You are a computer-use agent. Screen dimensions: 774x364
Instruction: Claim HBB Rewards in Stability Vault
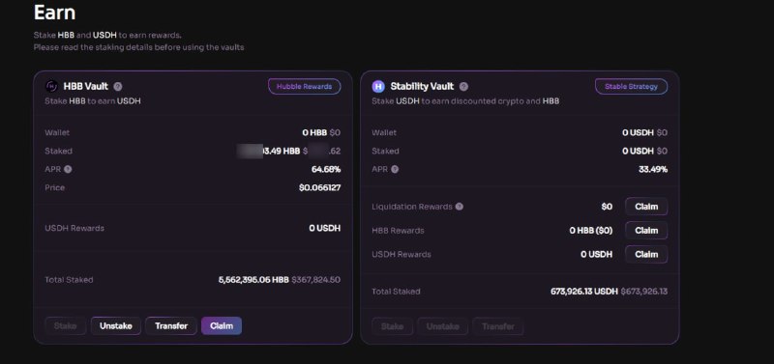tap(646, 231)
